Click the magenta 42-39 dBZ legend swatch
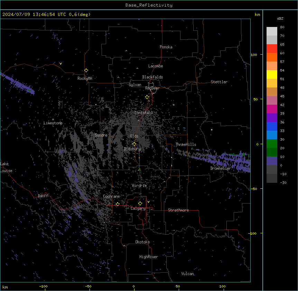298x291 pixels. click(272, 109)
